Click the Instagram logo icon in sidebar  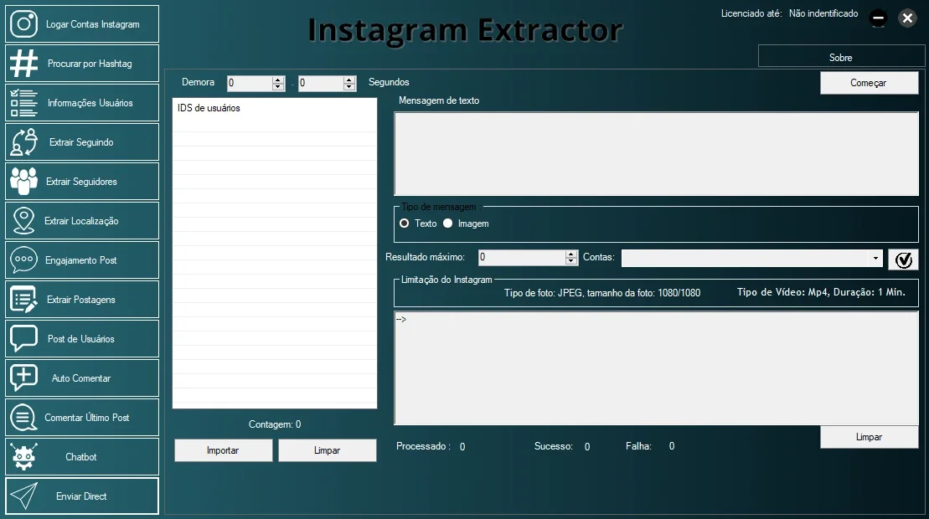click(23, 24)
